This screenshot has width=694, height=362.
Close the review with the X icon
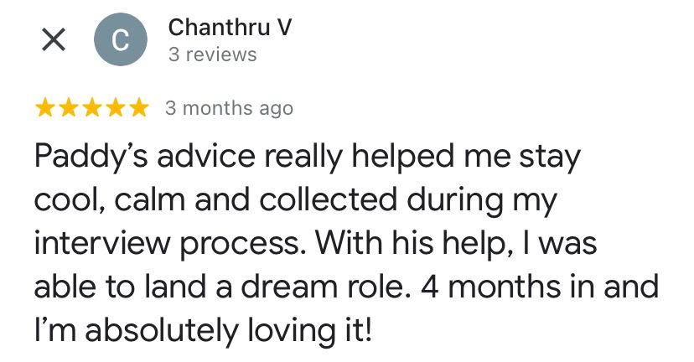(x=54, y=41)
